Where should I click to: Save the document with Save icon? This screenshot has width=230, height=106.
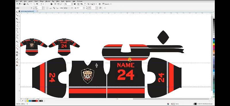(24, 4)
